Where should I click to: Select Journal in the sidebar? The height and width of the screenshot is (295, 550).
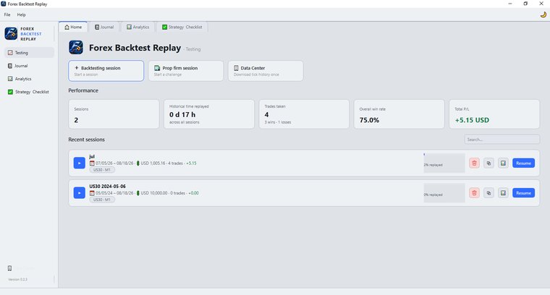coord(30,66)
